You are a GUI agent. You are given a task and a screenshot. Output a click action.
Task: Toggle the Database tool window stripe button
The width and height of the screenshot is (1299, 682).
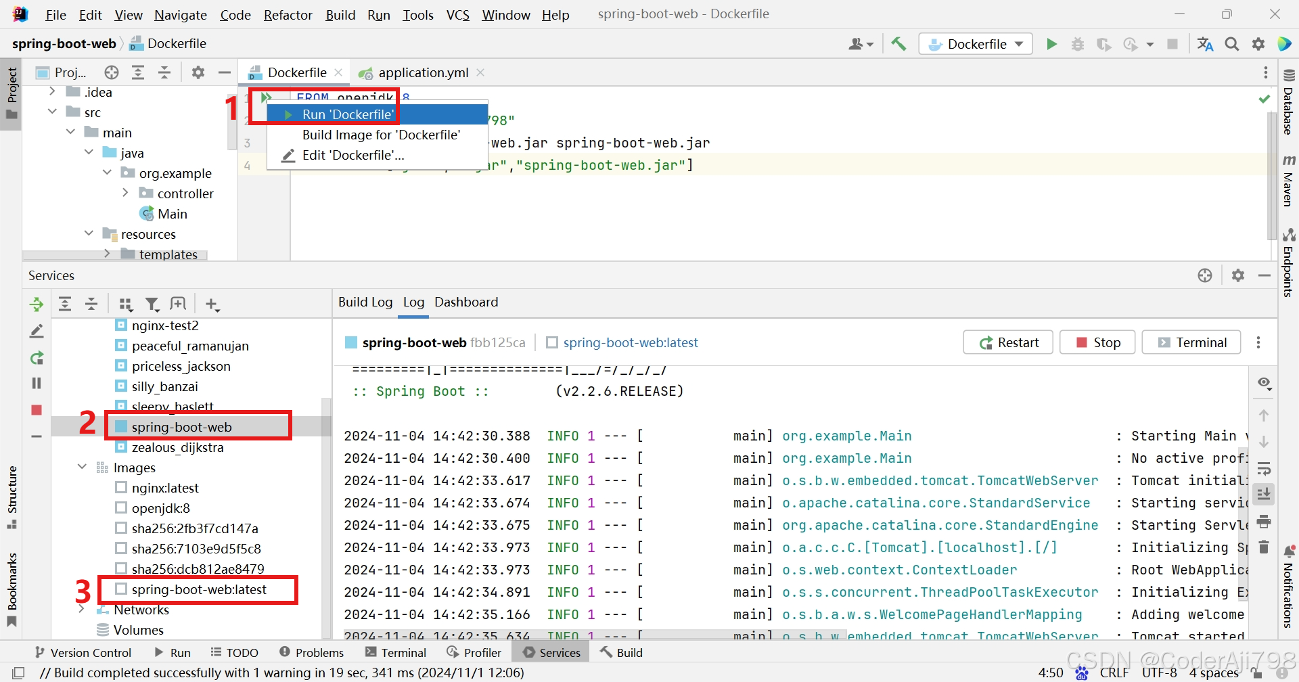1288,101
